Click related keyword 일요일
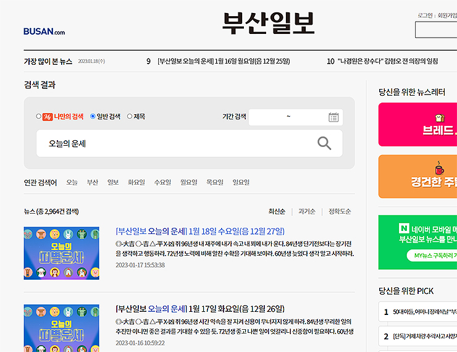457x352 pixels. [241, 182]
